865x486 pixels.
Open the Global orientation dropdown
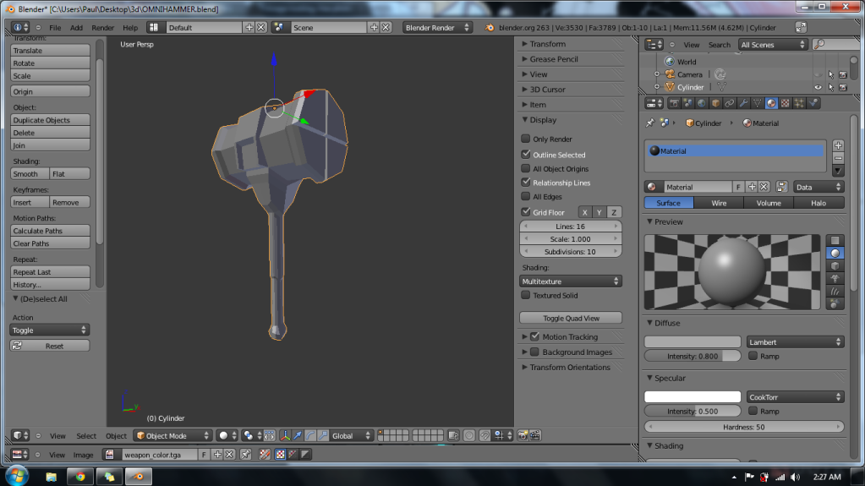[x=352, y=436]
